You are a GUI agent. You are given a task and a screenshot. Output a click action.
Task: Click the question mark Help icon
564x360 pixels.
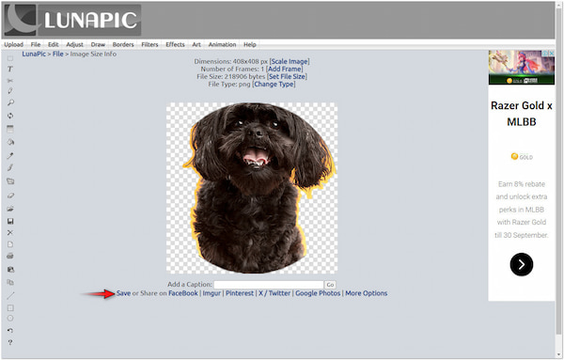pos(10,342)
